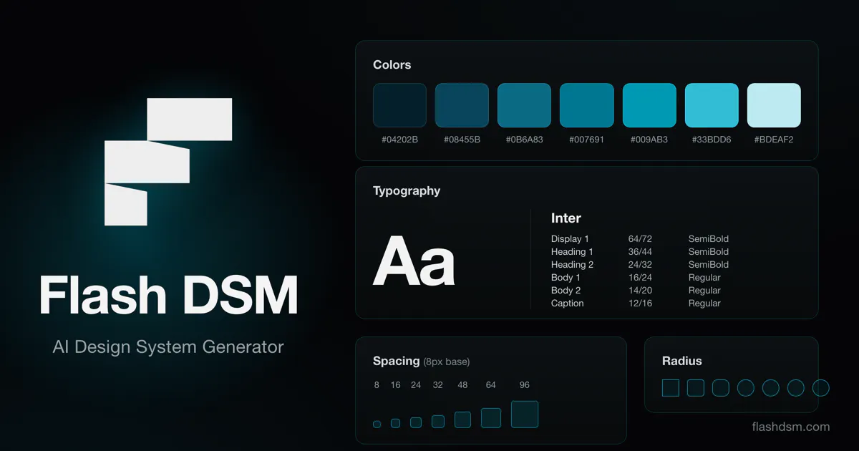Select the "Body 1" type style
The width and height of the screenshot is (859, 451).
point(566,278)
